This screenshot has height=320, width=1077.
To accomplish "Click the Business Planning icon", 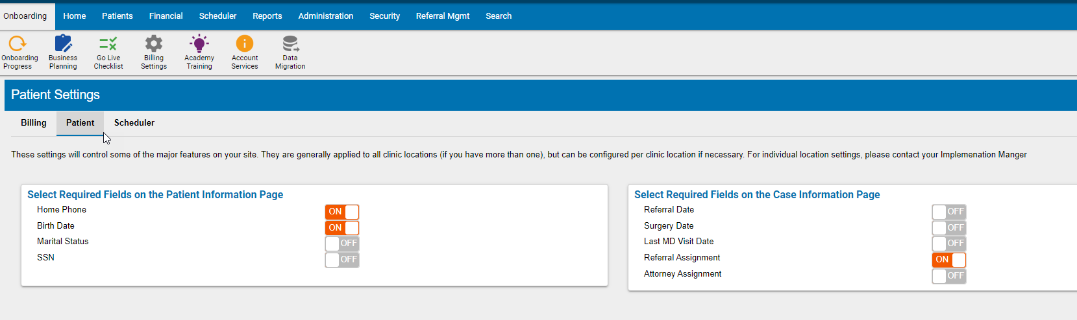I will (63, 44).
